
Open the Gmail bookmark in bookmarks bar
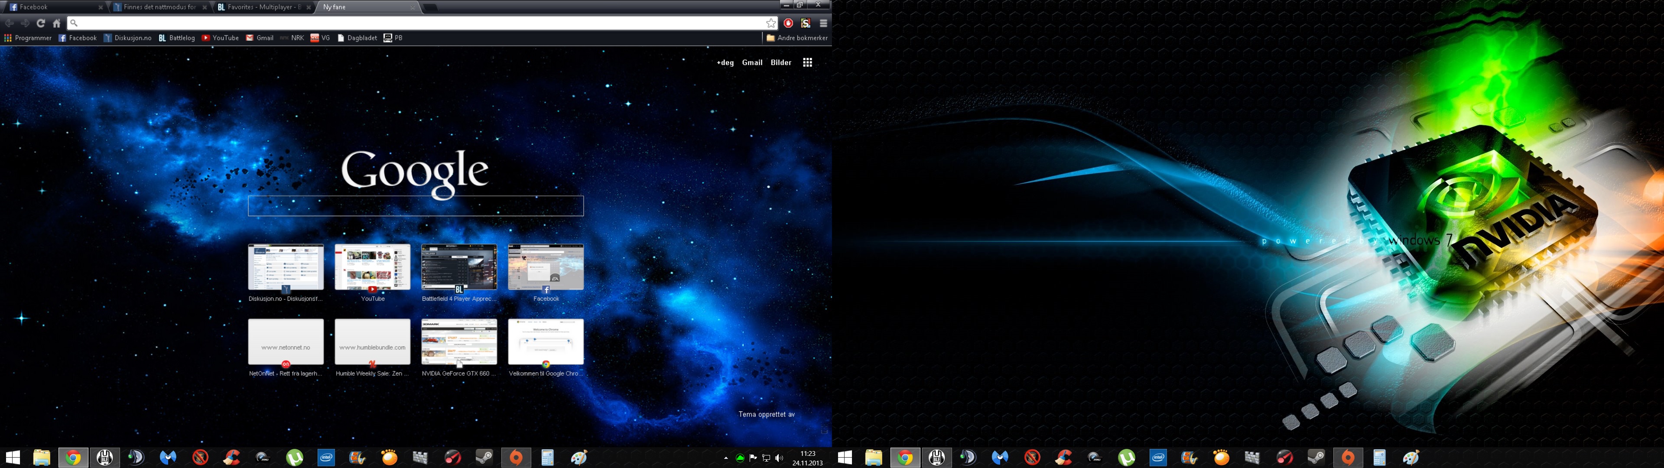[x=260, y=38]
